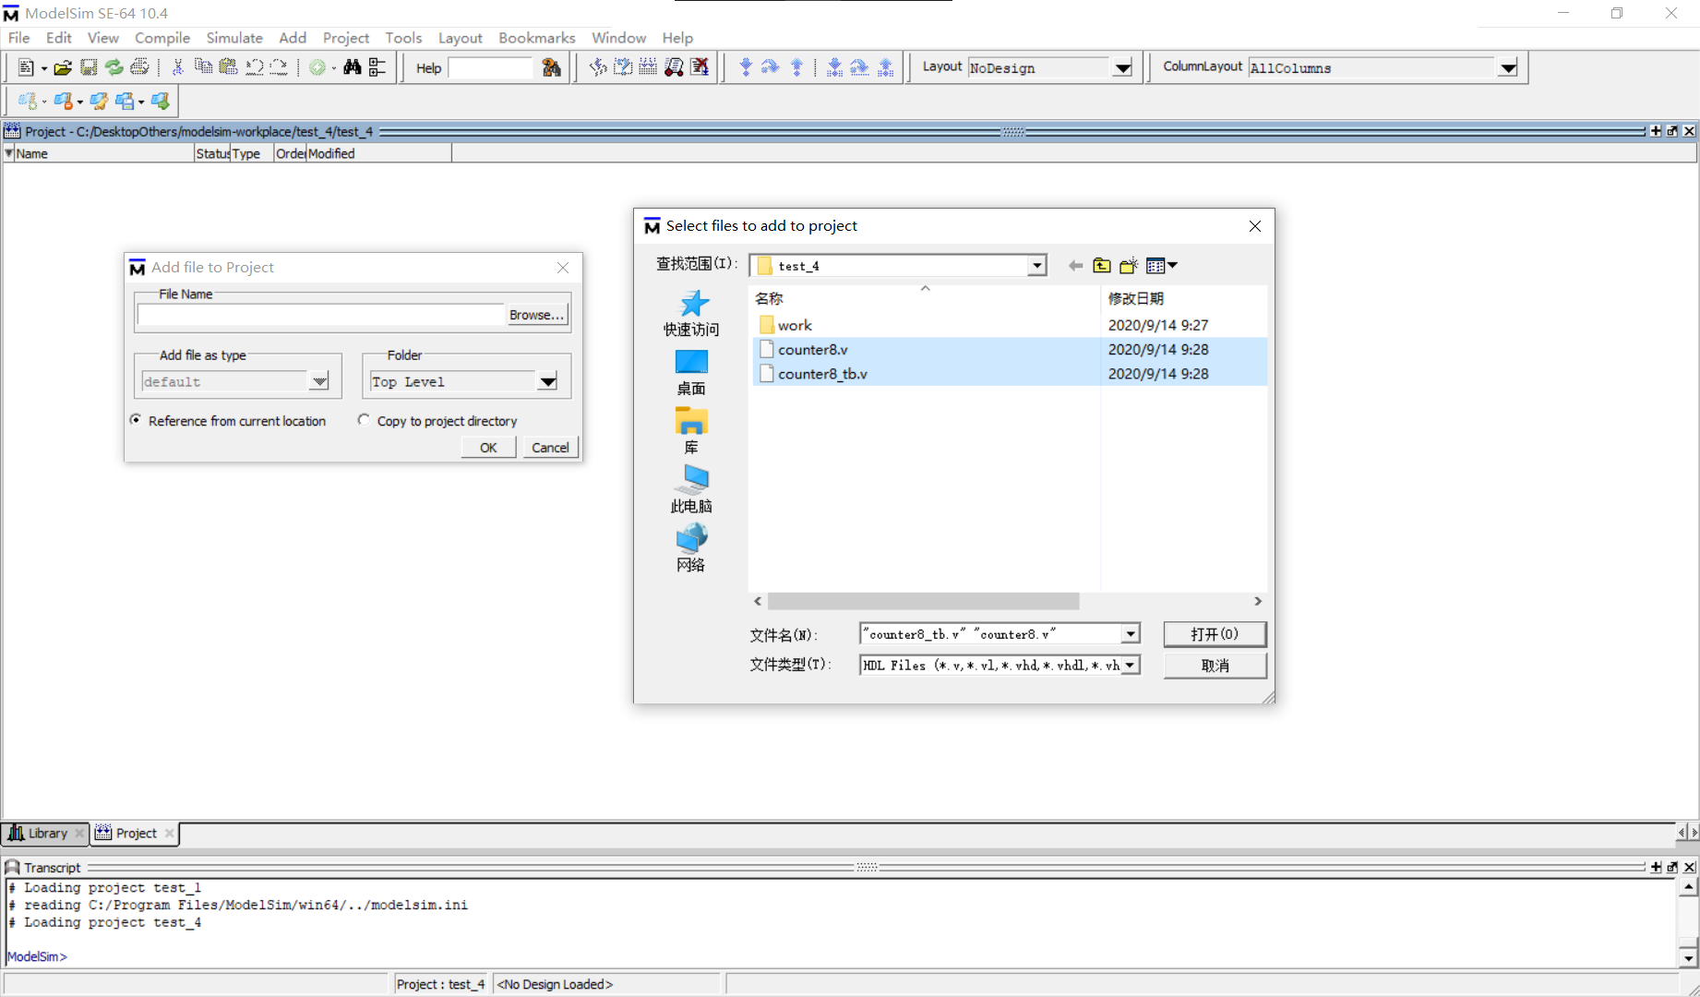
Task: Close the Select files to add dialog
Action: tap(1255, 226)
